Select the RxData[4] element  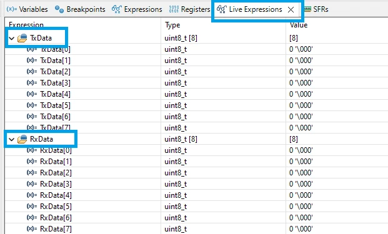56,195
